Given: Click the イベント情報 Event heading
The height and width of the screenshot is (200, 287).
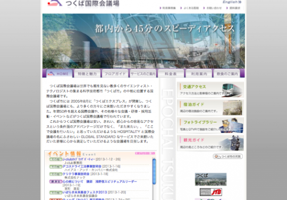Looking at the screenshot, I should pyautogui.click(x=72, y=154).
